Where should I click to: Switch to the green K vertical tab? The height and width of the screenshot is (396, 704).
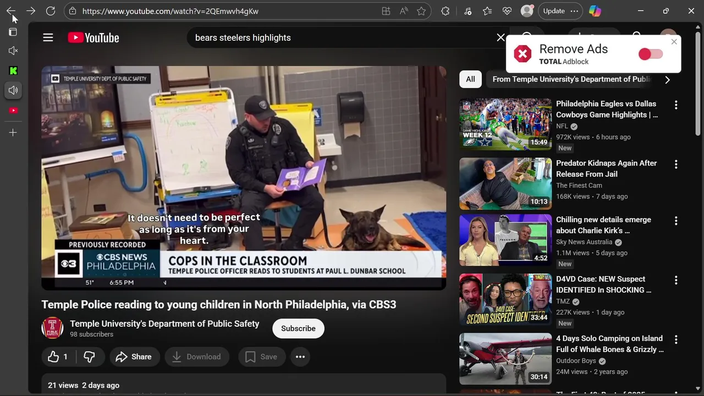[13, 70]
